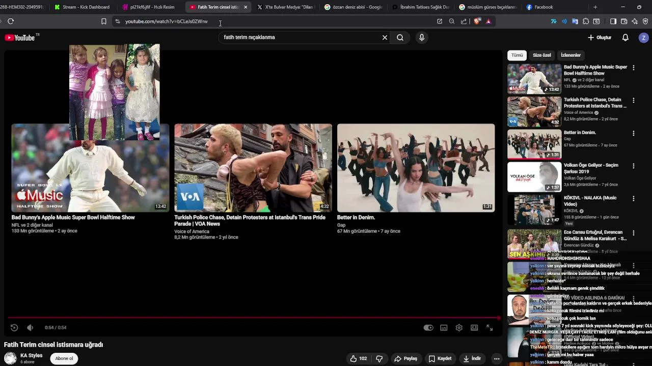
Task: Open options menu for Volkan Öge Geliyor video
Action: 634,166
